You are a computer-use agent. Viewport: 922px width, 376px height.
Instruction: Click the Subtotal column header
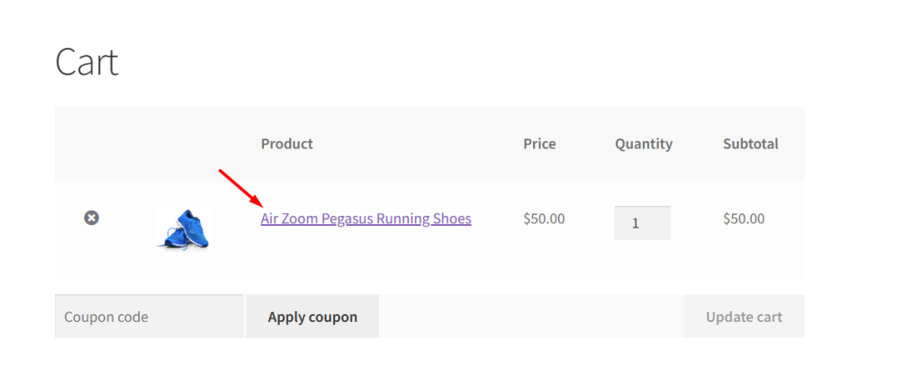pos(750,144)
